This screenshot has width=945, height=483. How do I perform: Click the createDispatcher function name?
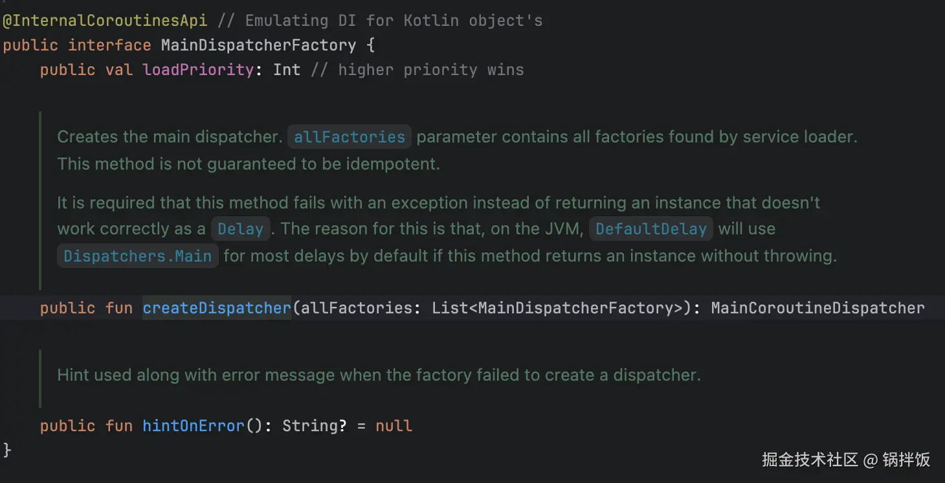217,308
